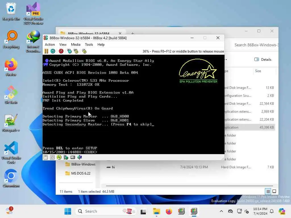Select the file sized 22,204 KB
The width and height of the screenshot is (291, 218).
click(250, 120)
